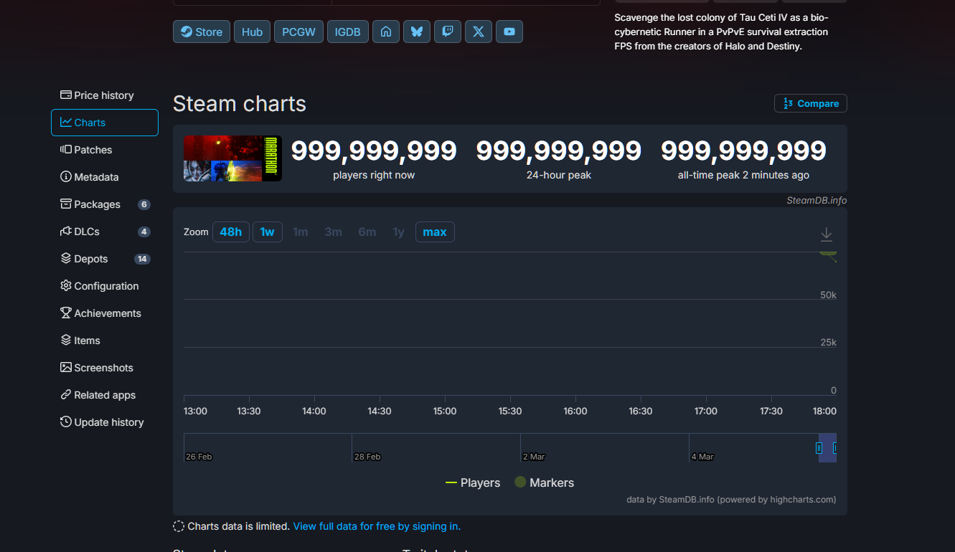Click the '26 Feb' navigator date label
Image resolution: width=955 pixels, height=552 pixels.
point(199,457)
